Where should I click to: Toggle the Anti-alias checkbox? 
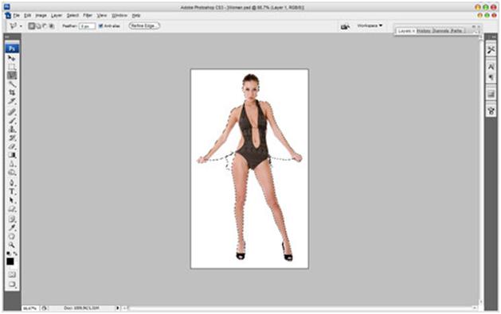click(100, 25)
